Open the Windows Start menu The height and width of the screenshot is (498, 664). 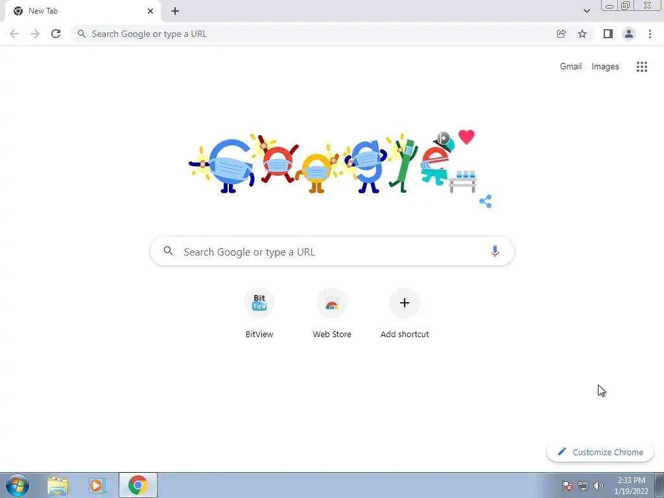18,485
